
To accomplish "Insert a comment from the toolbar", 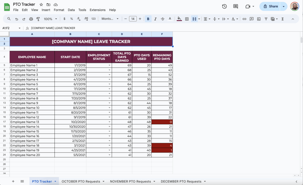I will click(252, 18).
